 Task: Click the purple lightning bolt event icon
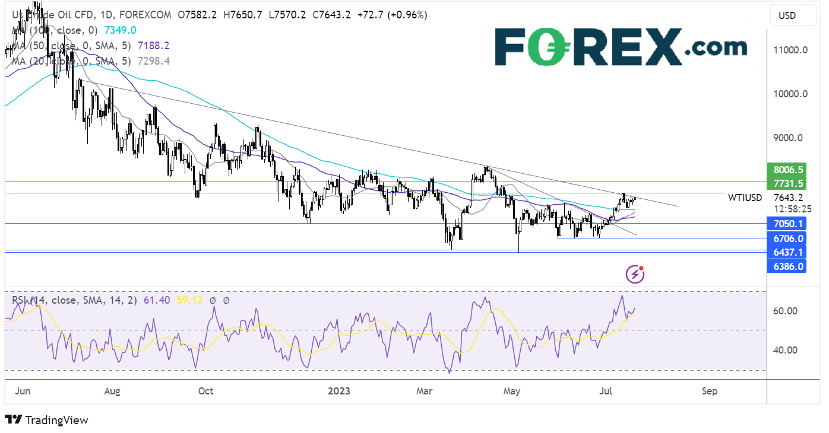tap(635, 274)
